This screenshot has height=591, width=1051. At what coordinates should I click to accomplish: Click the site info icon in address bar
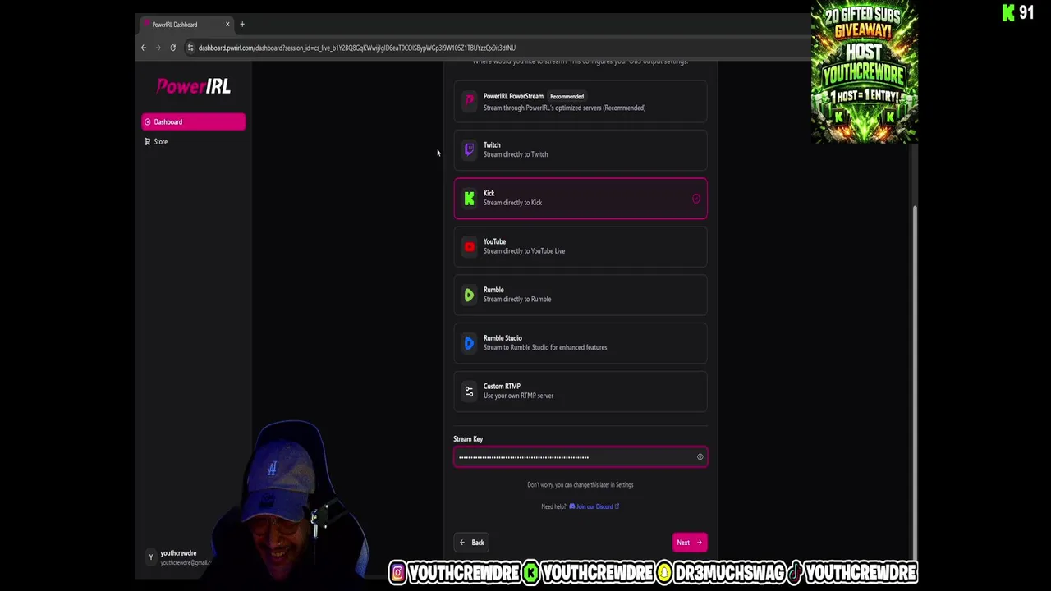(190, 48)
